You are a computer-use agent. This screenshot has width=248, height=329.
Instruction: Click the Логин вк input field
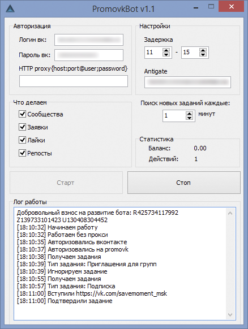89,40
